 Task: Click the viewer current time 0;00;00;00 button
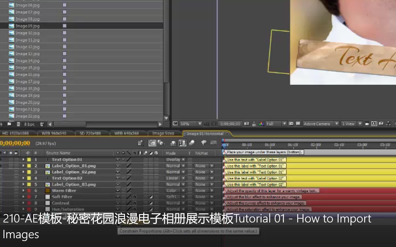tap(230, 124)
